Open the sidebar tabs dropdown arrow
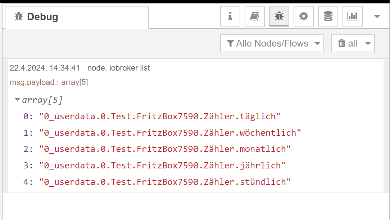 [x=377, y=16]
